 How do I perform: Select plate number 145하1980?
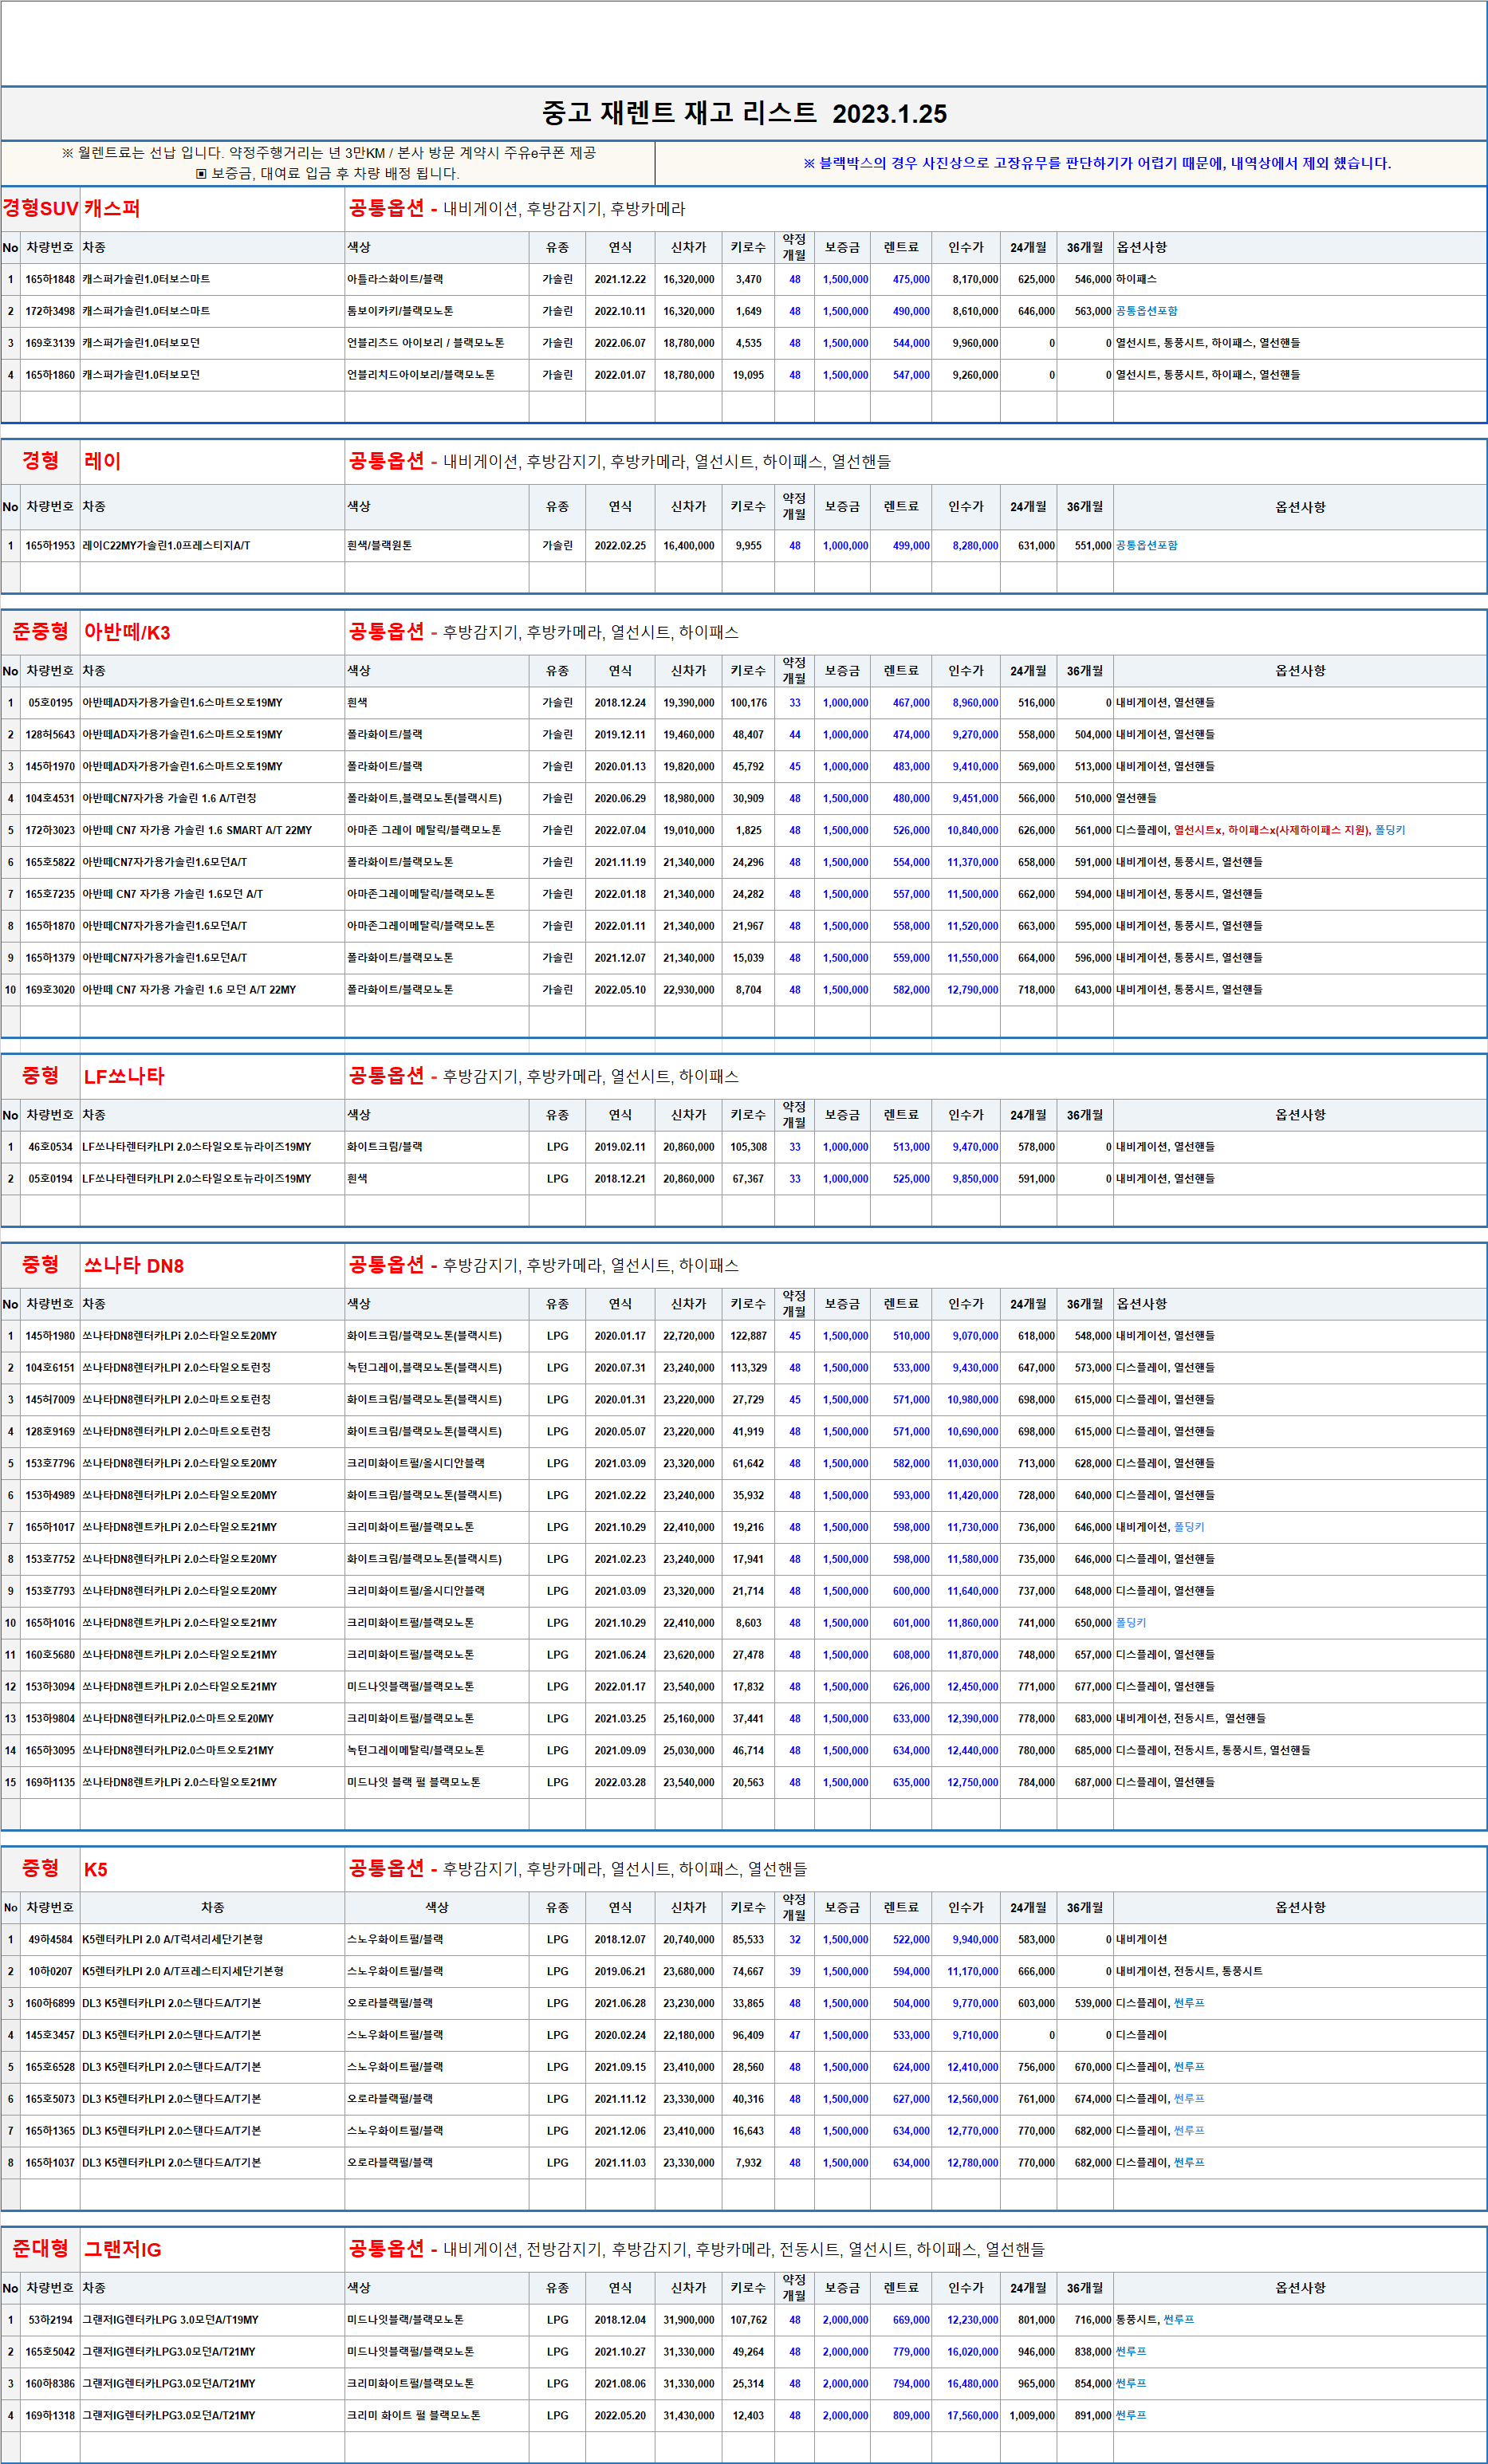[x=50, y=1336]
